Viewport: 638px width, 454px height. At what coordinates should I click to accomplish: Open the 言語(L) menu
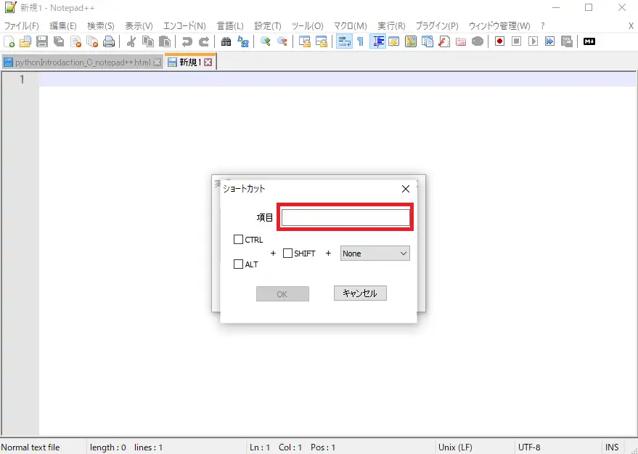230,26
